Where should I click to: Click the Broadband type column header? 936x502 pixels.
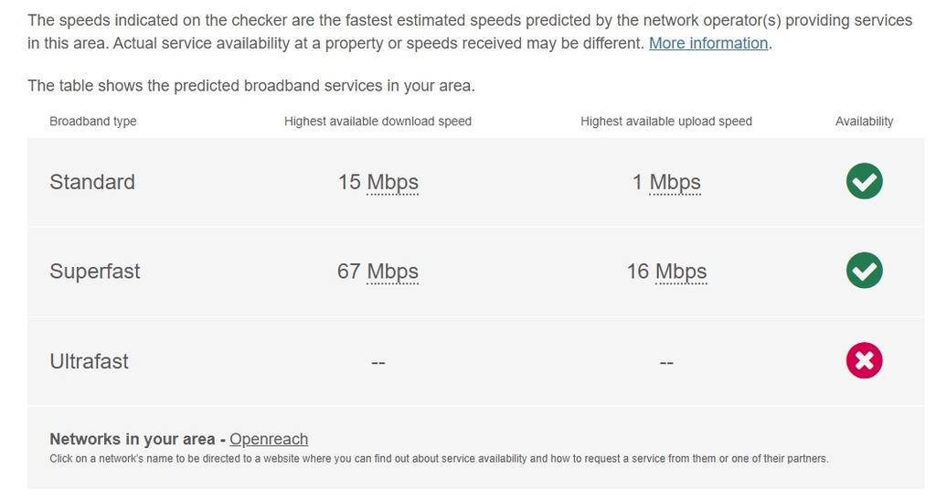[x=93, y=122]
